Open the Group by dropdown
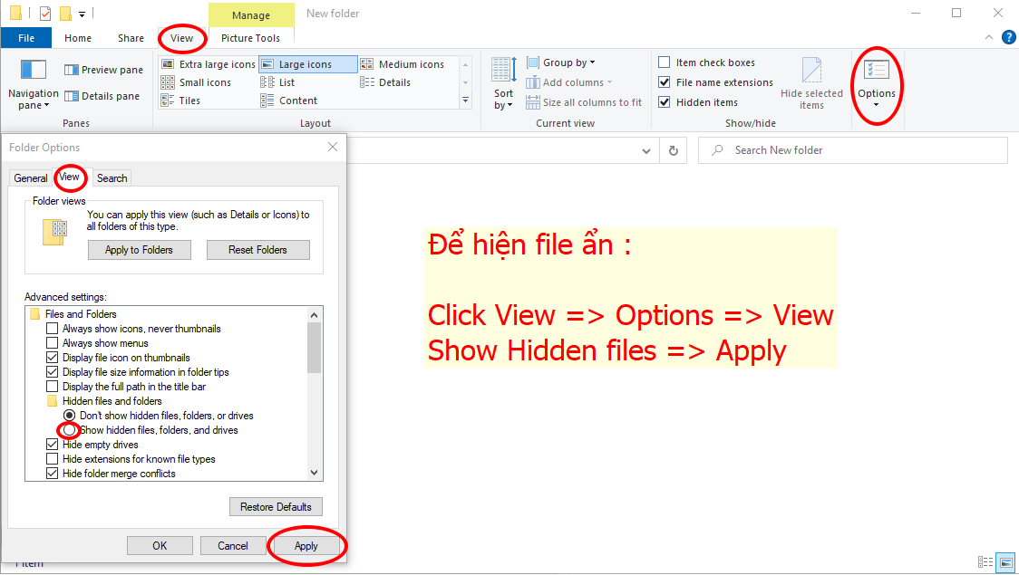Viewport: 1019px width, 575px height. pos(561,62)
